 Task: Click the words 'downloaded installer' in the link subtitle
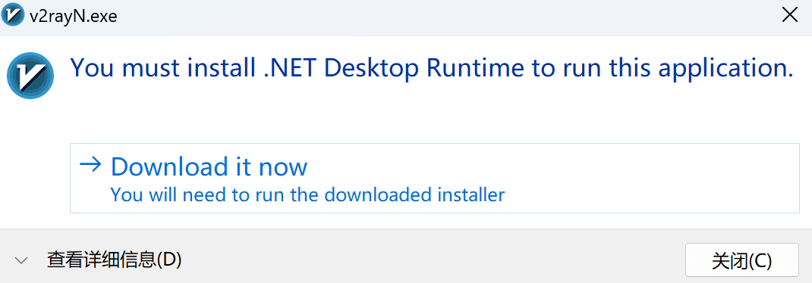coord(414,194)
